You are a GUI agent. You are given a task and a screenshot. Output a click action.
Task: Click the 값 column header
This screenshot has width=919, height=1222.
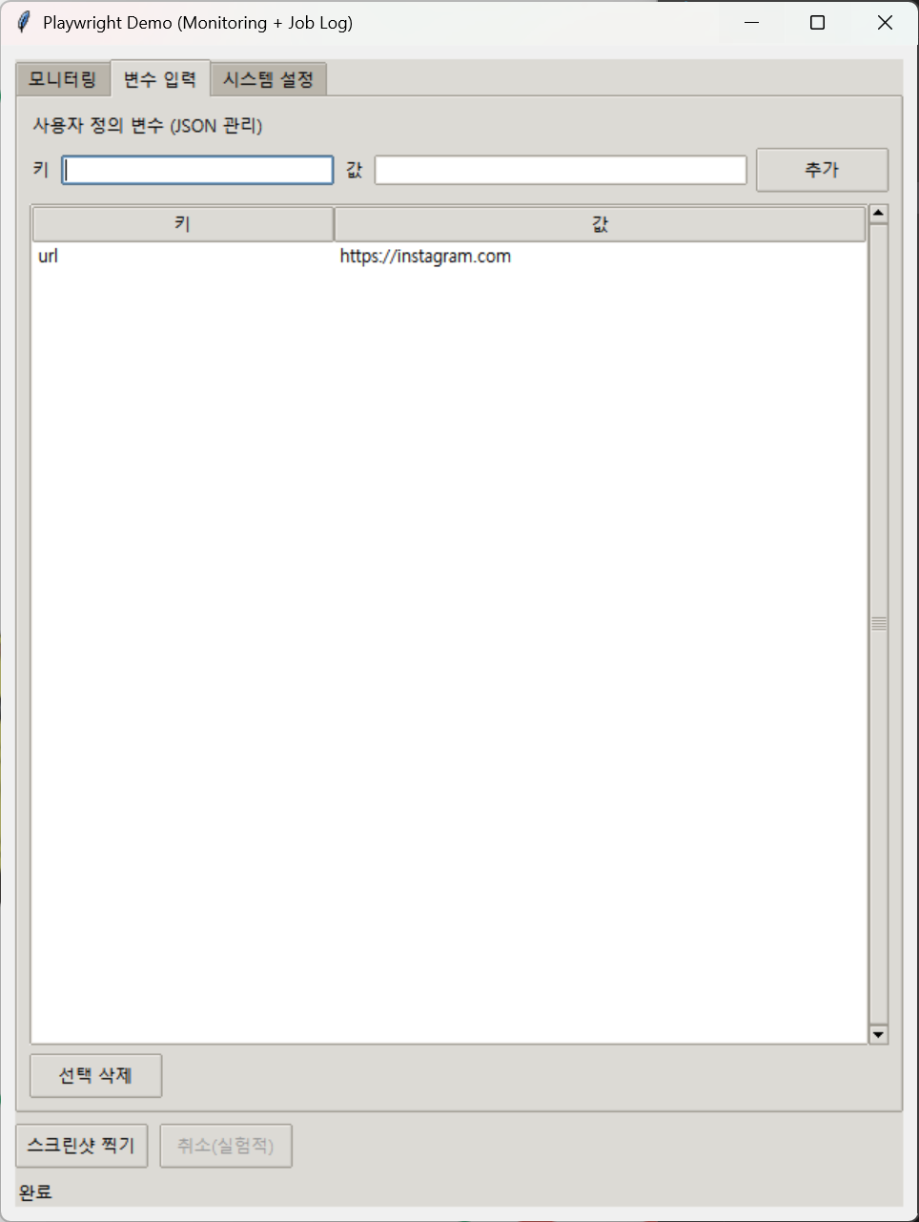(x=600, y=224)
